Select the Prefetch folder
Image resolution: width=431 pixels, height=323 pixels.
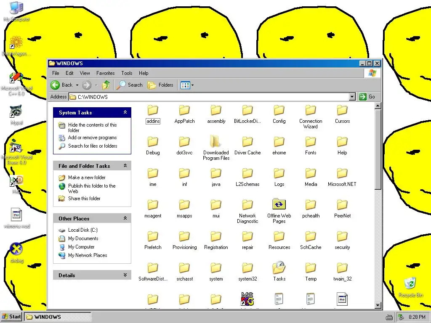153,241
